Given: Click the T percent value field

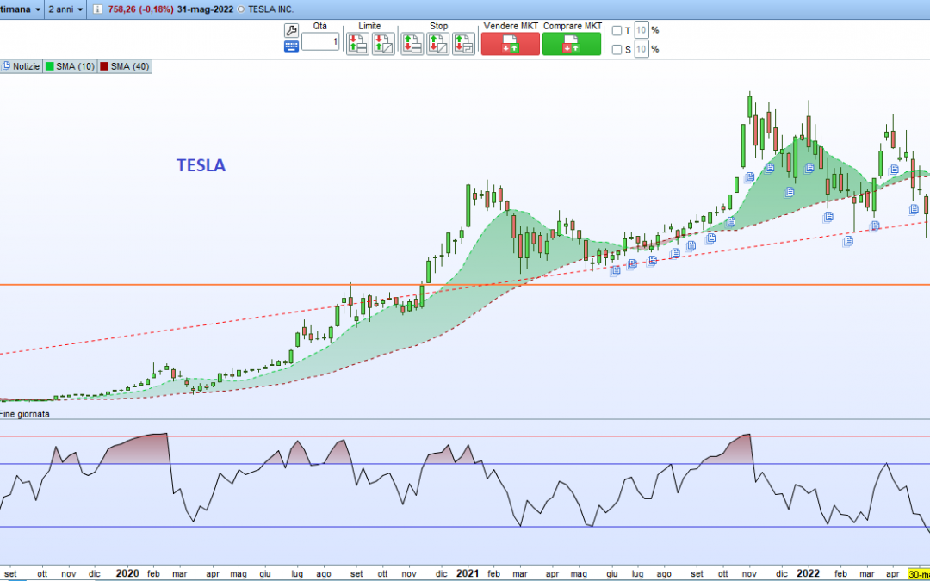Looking at the screenshot, I should click(x=642, y=30).
